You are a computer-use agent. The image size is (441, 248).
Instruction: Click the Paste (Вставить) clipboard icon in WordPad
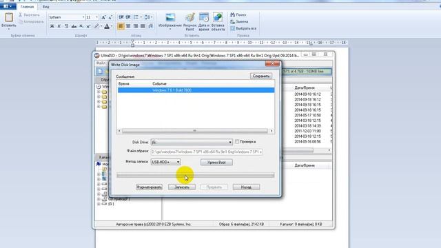click(9, 17)
